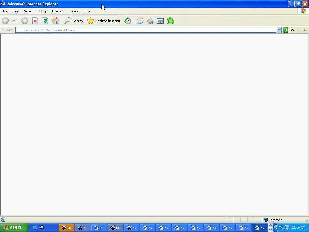Viewport: 309px width, 232px height.
Task: Click the Forward arrow button
Action: 25,21
